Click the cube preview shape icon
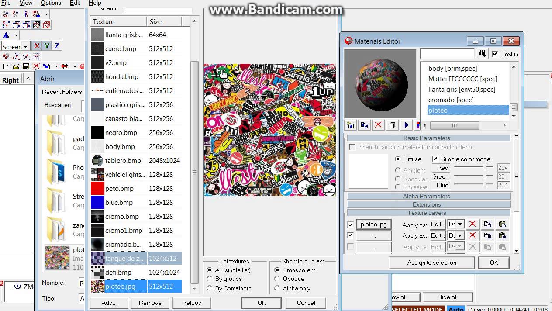Screen dimensions: 552x311 [392, 125]
